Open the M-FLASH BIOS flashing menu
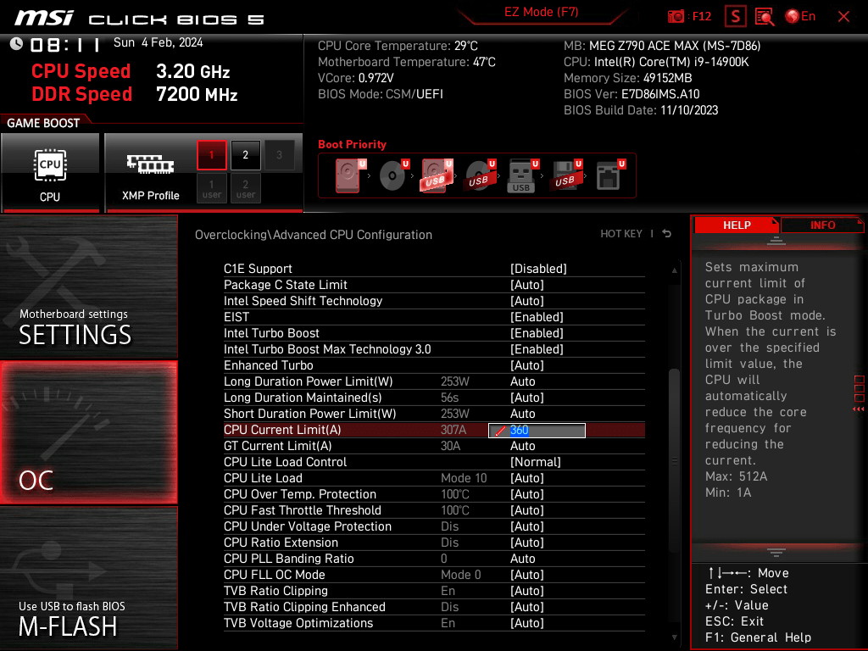 click(x=88, y=578)
